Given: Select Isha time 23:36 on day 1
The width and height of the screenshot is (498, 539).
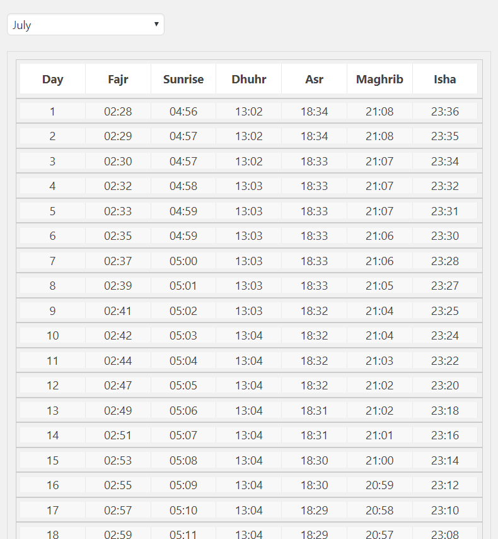Looking at the screenshot, I should coord(445,111).
